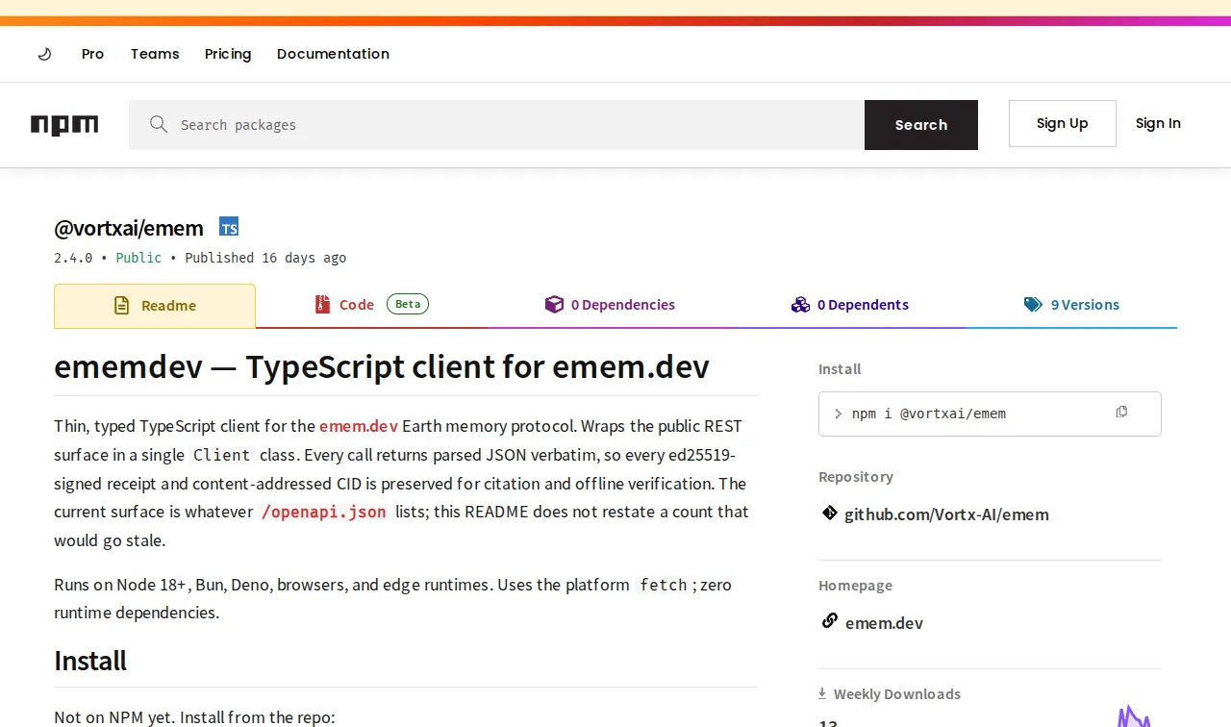Open the 0 Dependents tab
1231x727 pixels.
pyautogui.click(x=849, y=305)
